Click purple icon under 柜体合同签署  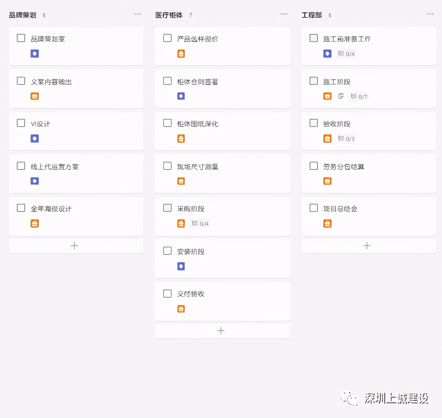click(x=181, y=96)
